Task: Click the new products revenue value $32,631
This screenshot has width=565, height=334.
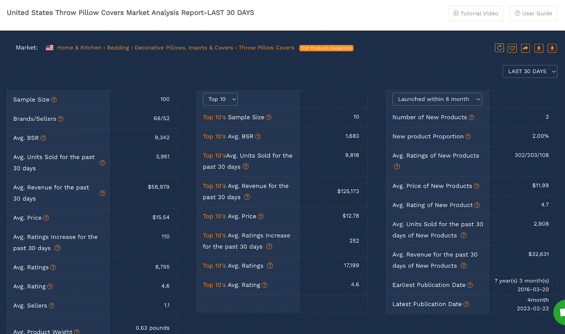Action: coord(539,254)
